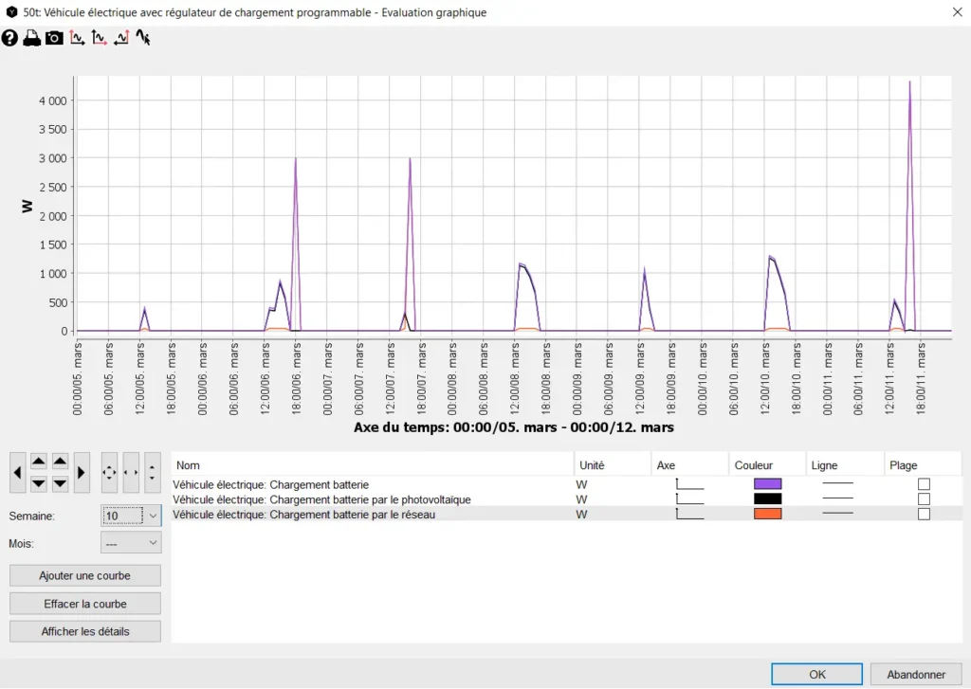Screen dimensions: 971x689
Task: Enable Plage for Chargement batterie
Action: pos(924,484)
